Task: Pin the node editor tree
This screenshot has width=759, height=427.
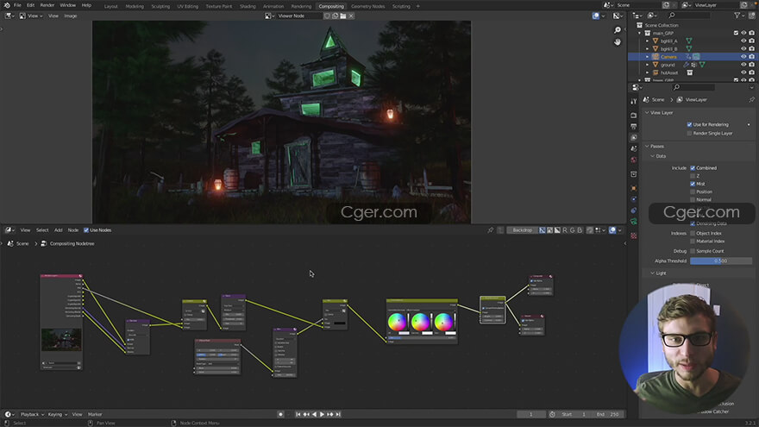Action: tap(491, 230)
